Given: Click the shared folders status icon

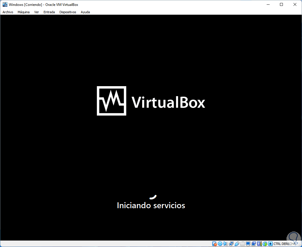Looking at the screenshot, I should [x=243, y=244].
